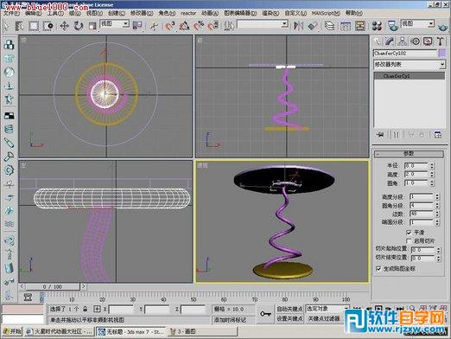Open the Layer Manager icon

(x=329, y=26)
